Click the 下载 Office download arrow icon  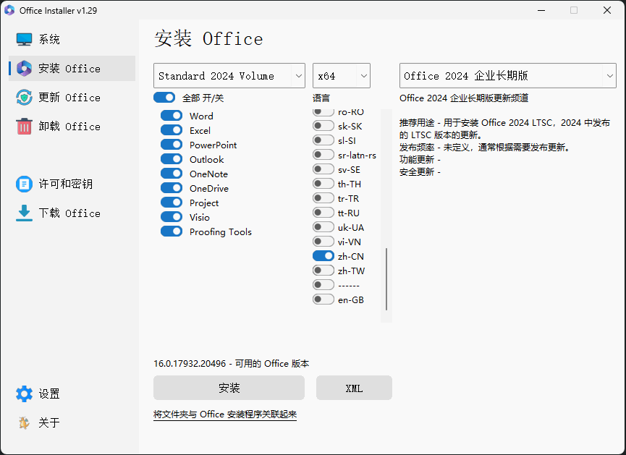click(25, 213)
